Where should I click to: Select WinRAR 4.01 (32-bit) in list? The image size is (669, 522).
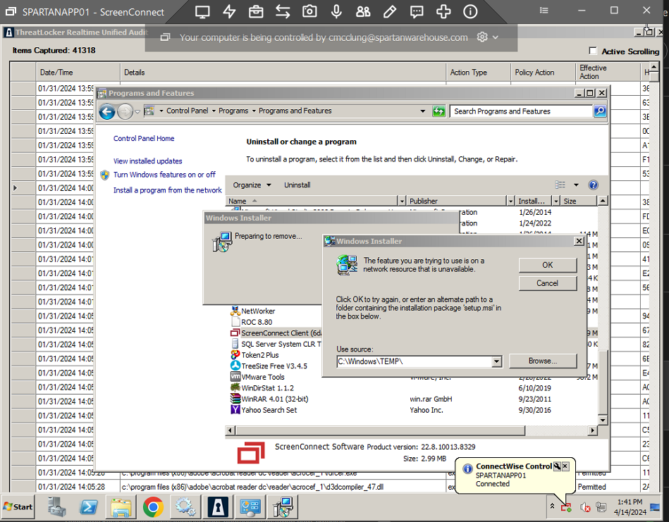275,399
